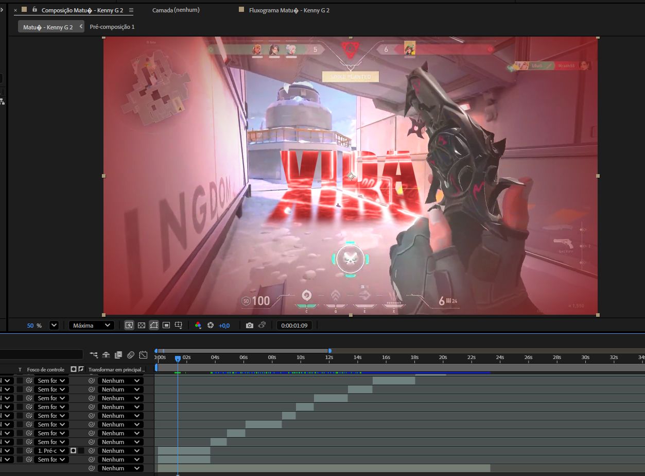
Task: Select the layer bar spanning roughly 6s to 9s
Action: pyautogui.click(x=264, y=424)
